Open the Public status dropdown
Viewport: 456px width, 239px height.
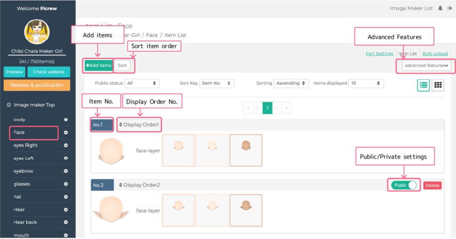[142, 83]
